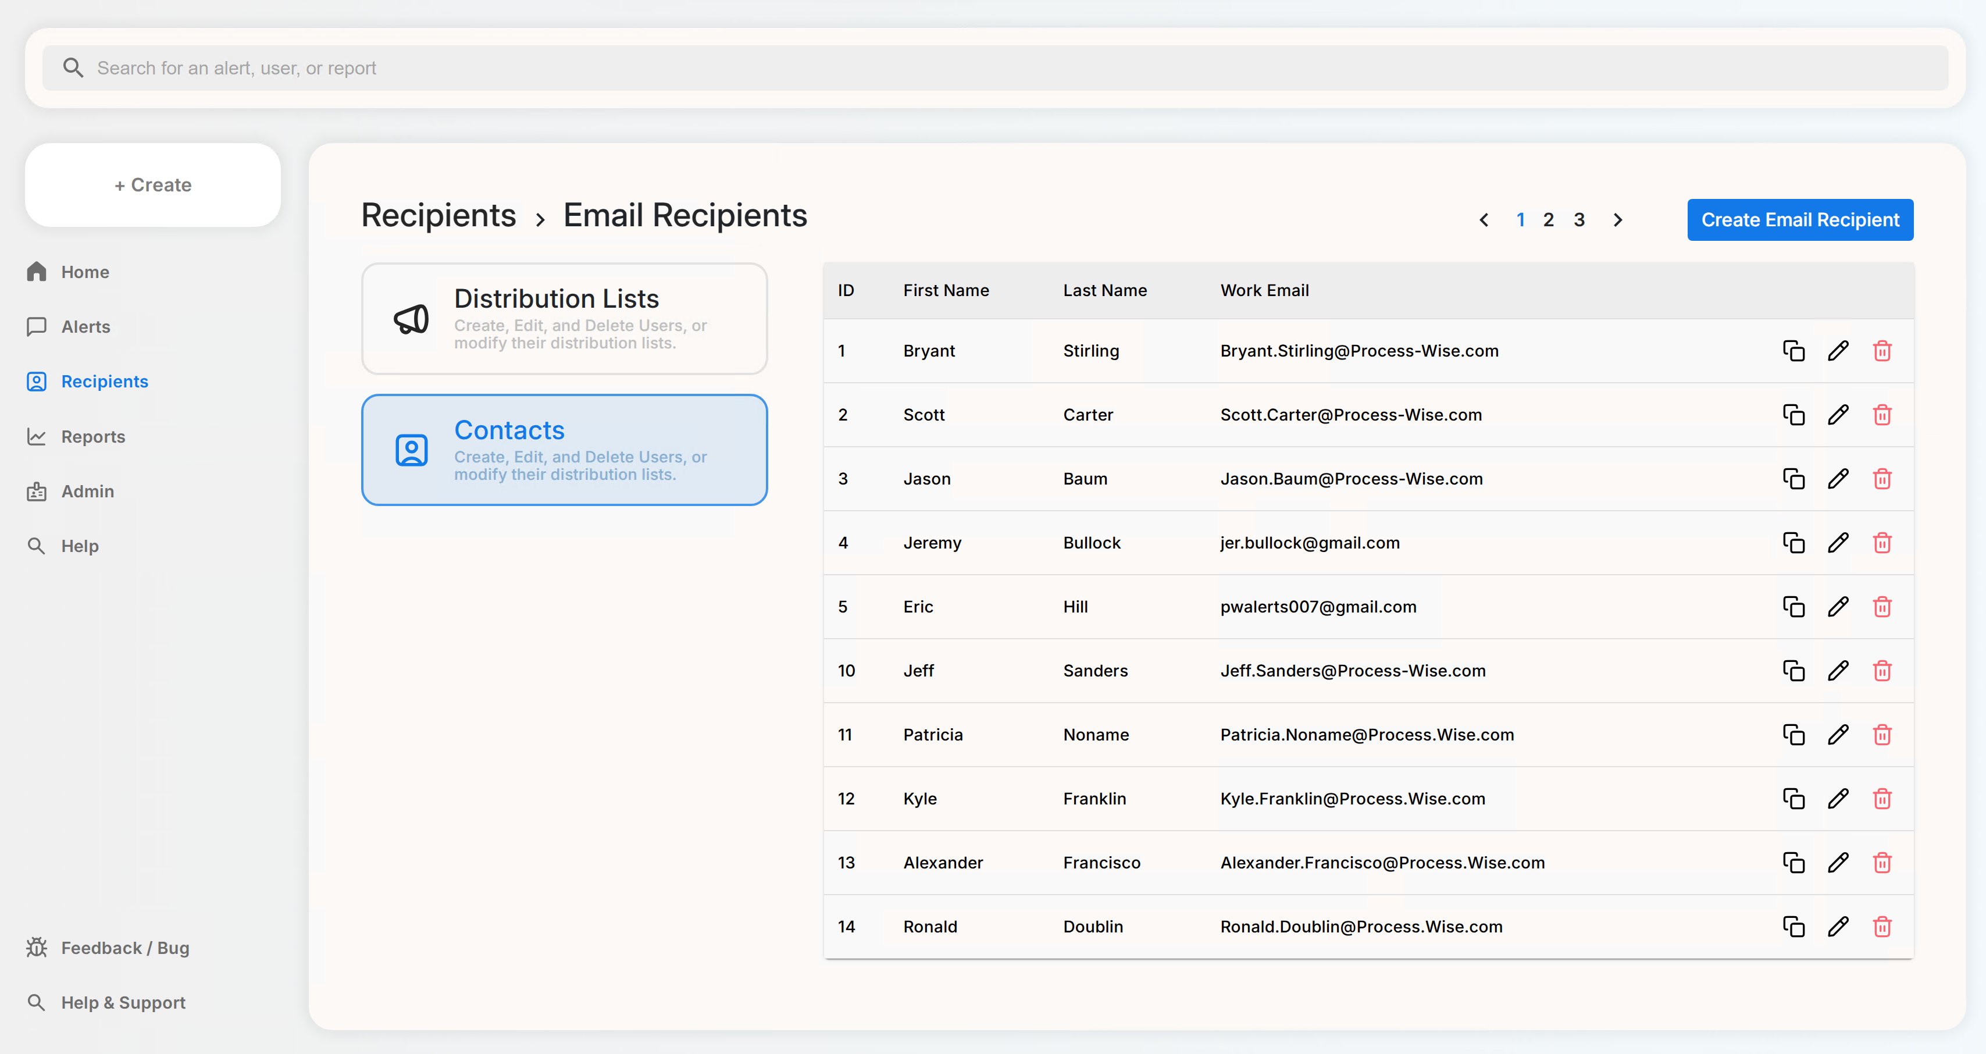
Task: Open Feedback / Bug reporting
Action: 125,948
